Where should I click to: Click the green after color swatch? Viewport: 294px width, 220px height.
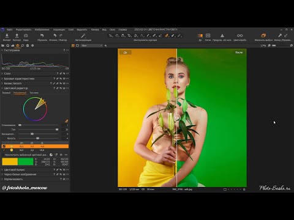click(x=26, y=162)
